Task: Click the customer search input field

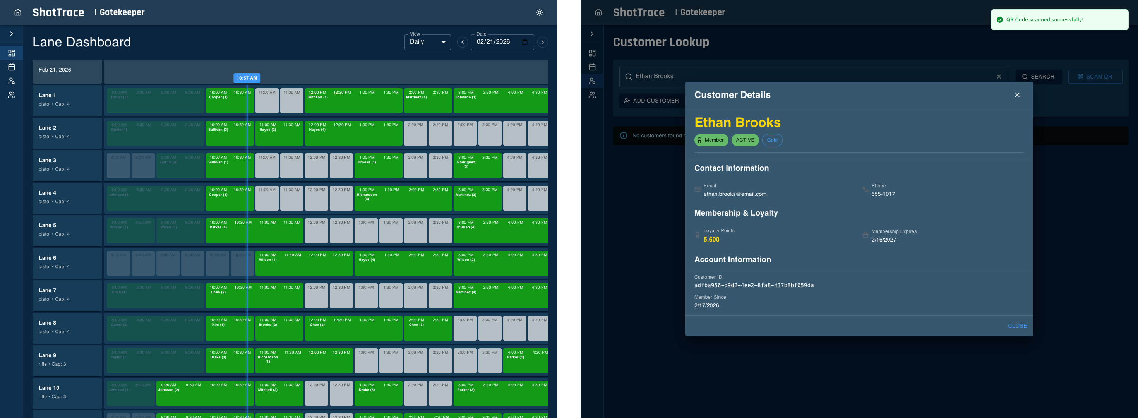Action: pyautogui.click(x=814, y=77)
